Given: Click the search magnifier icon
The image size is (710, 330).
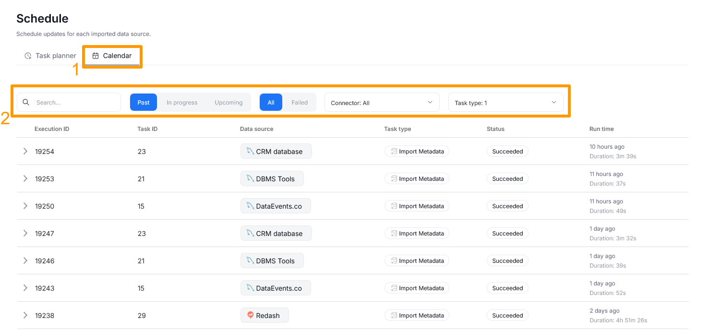Looking at the screenshot, I should pyautogui.click(x=26, y=102).
